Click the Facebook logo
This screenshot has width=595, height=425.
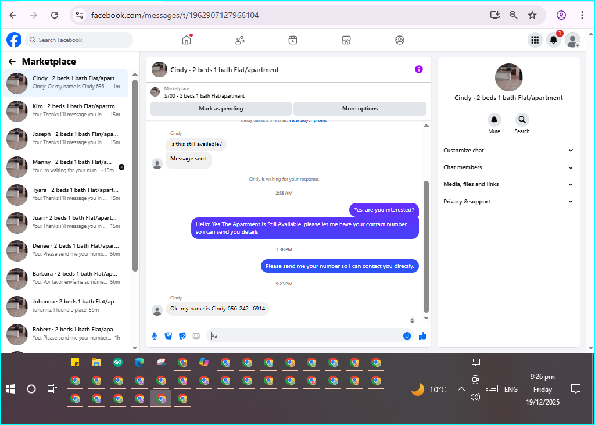pos(14,40)
